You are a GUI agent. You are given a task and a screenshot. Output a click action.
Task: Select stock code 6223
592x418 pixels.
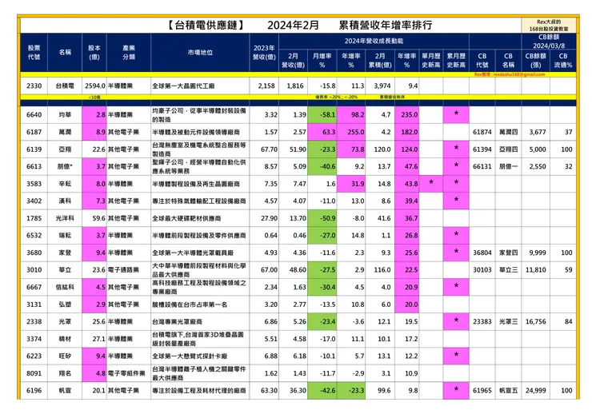point(34,356)
